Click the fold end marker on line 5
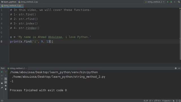 tap(9, 28)
